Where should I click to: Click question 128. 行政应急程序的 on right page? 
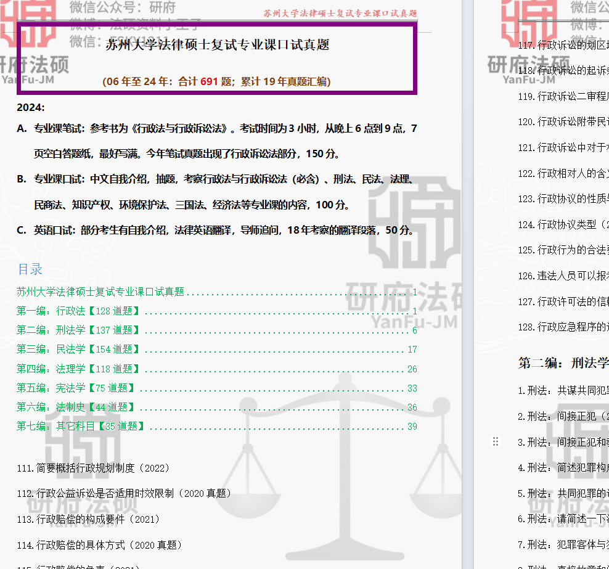coord(563,327)
